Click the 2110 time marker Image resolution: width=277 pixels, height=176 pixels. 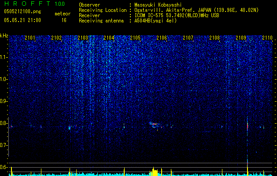coord(267,38)
